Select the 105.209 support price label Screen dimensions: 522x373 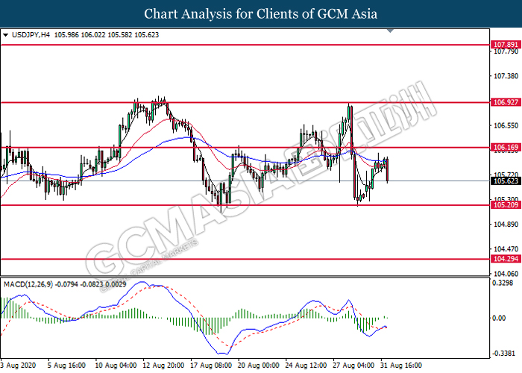tap(506, 205)
